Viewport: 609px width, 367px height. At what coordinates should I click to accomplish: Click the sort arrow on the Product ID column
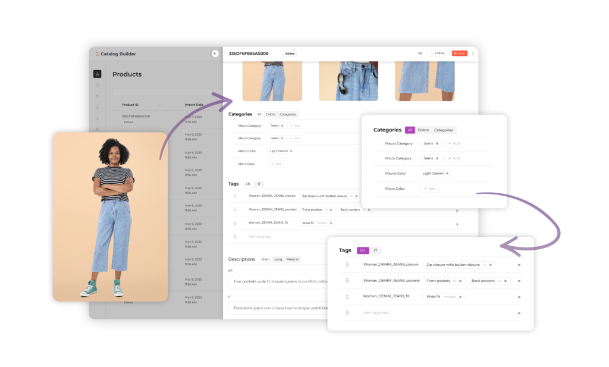coord(160,105)
